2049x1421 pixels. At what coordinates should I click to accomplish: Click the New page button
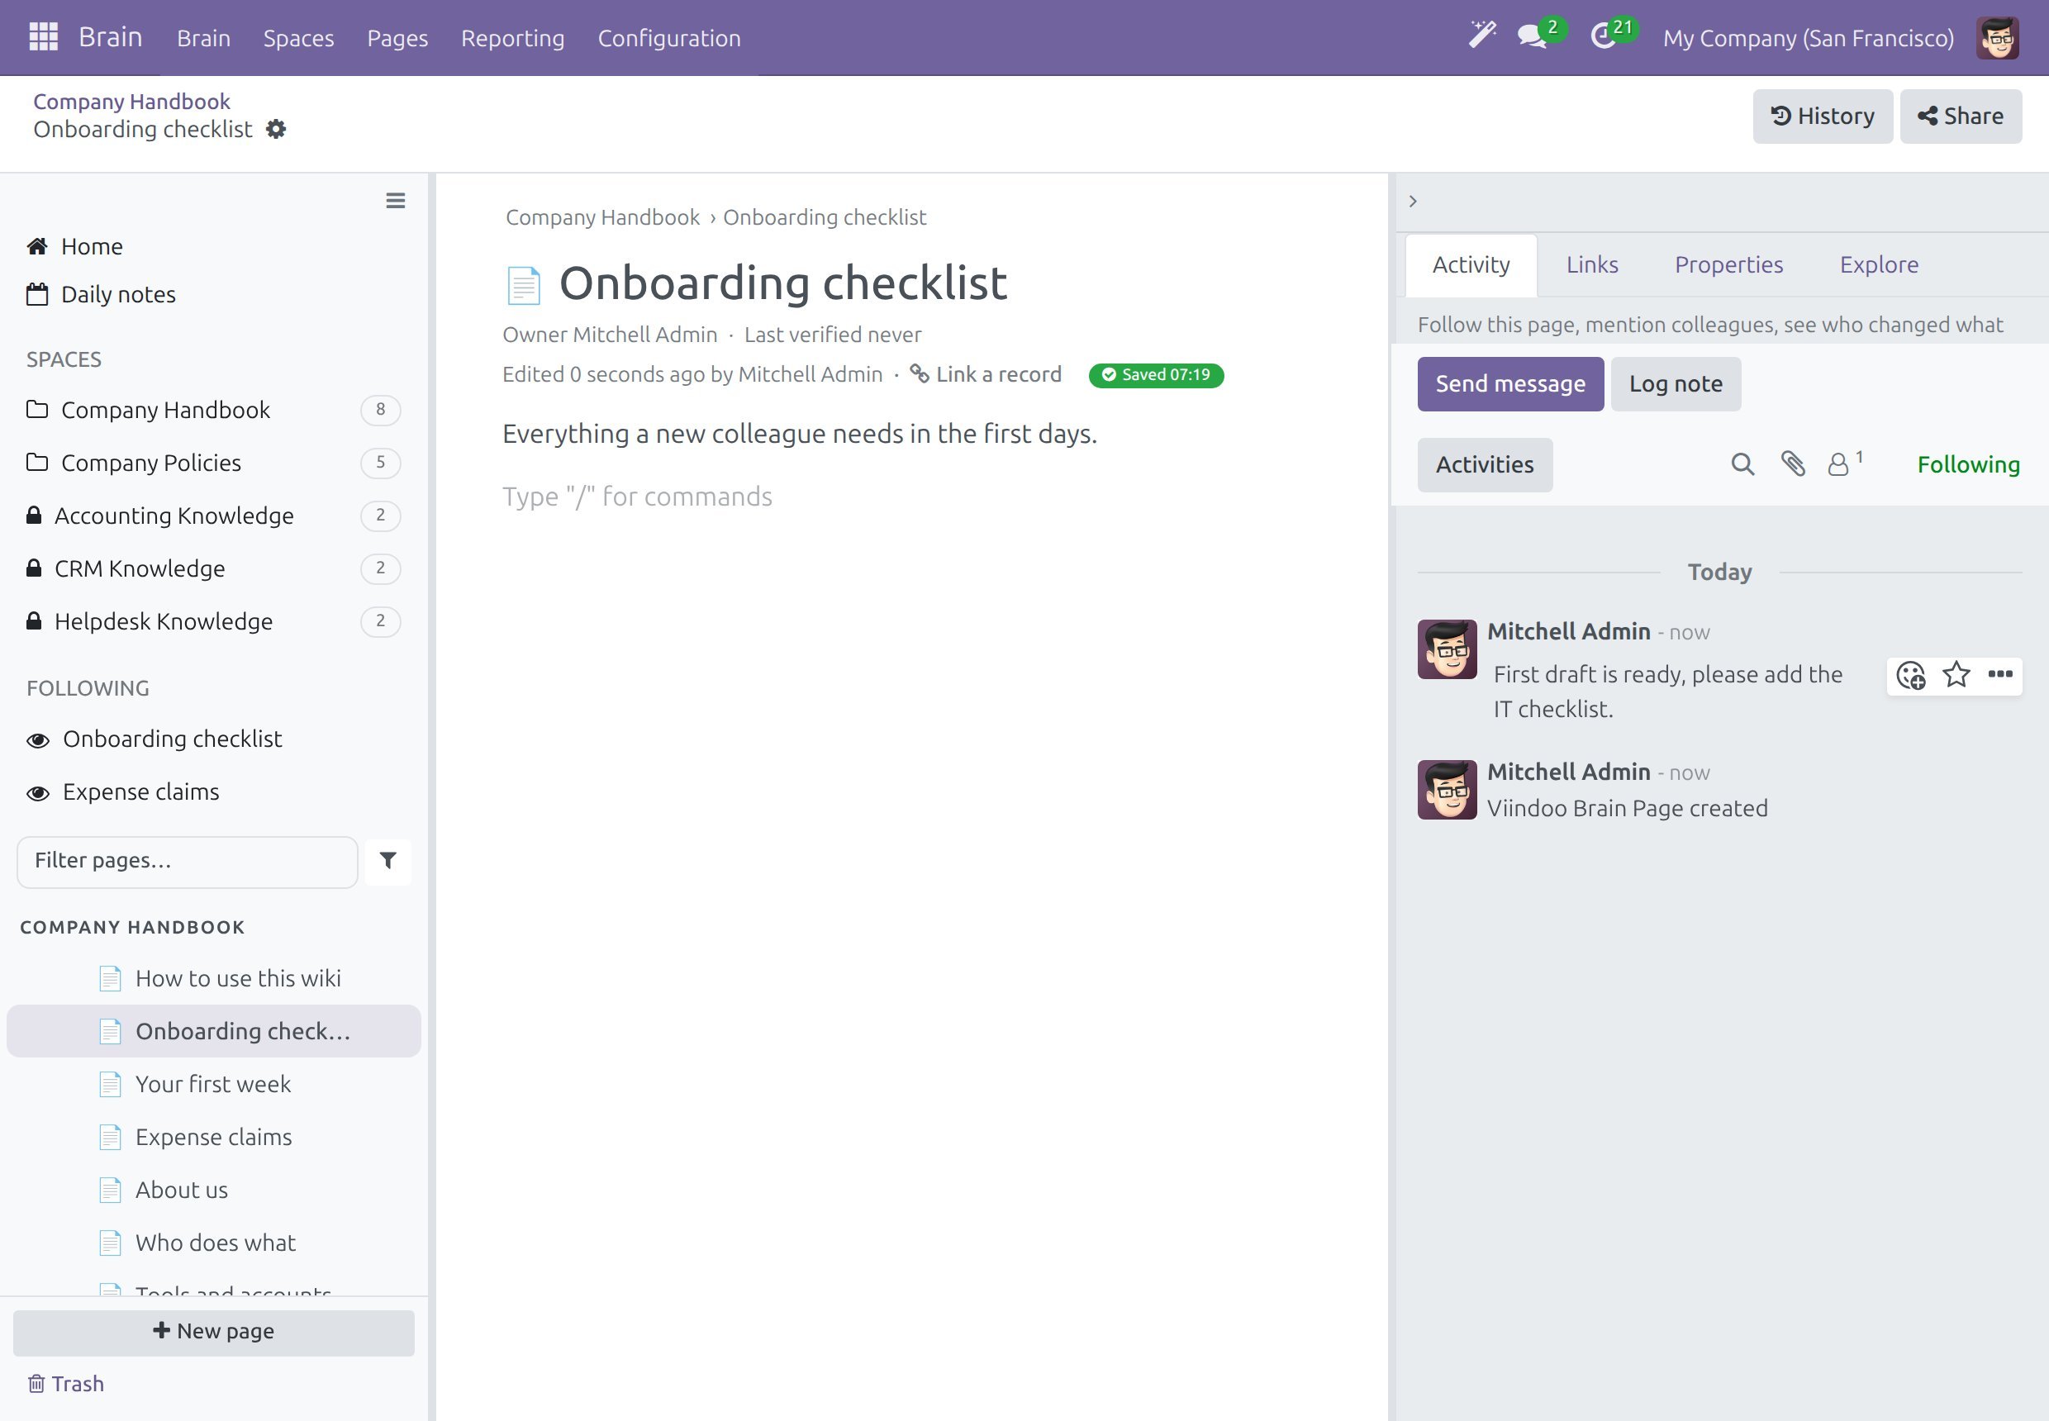[x=214, y=1332]
